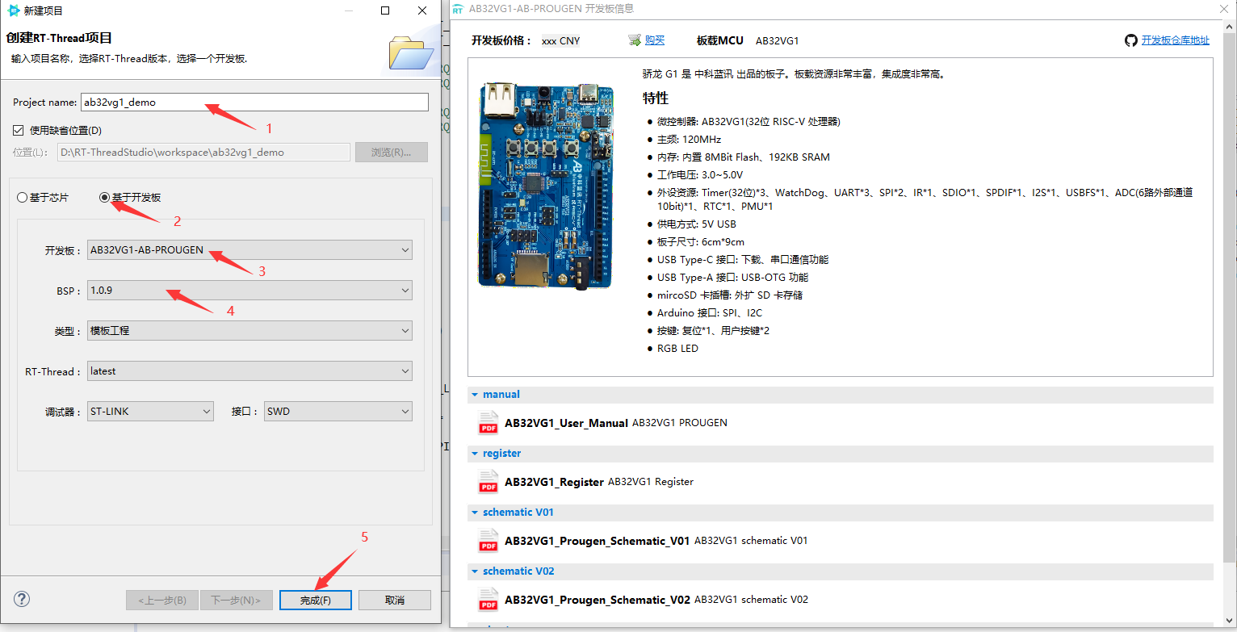
Task: Click the help question mark icon
Action: pyautogui.click(x=22, y=599)
